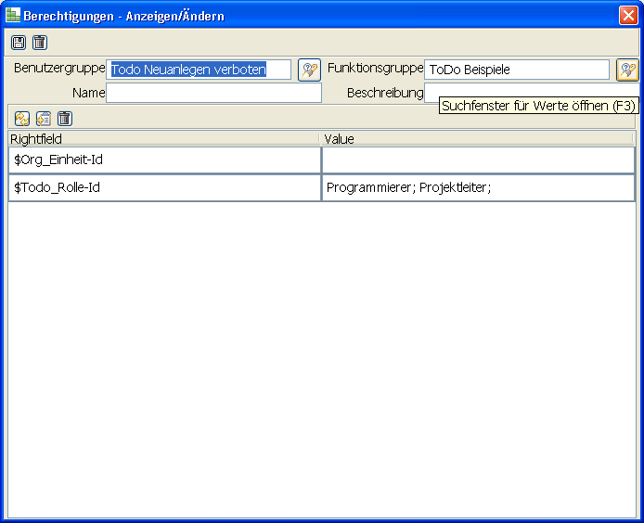This screenshot has width=644, height=523.
Task: Open value search for Funktionsgruppe
Action: 627,70
